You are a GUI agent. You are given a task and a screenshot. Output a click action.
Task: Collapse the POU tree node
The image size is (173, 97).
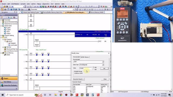pos(1,37)
